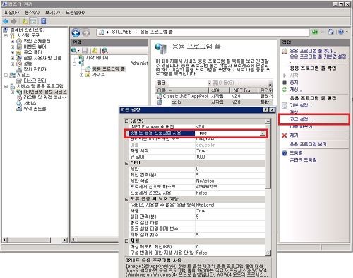Click the Classic .NET AppPool row icon
Viewport: 353px width, 278px height.
tap(160, 96)
